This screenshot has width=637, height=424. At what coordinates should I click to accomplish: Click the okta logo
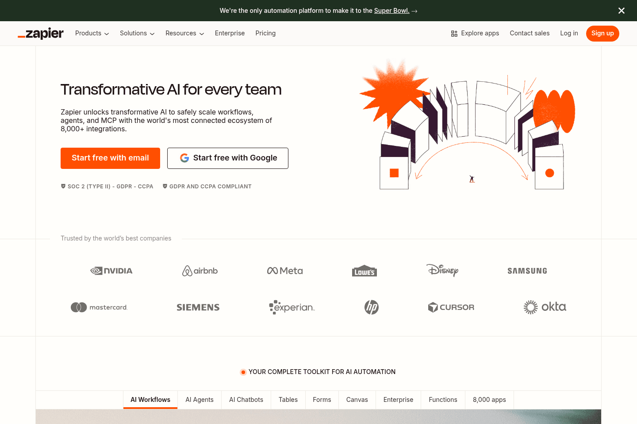coord(545,307)
